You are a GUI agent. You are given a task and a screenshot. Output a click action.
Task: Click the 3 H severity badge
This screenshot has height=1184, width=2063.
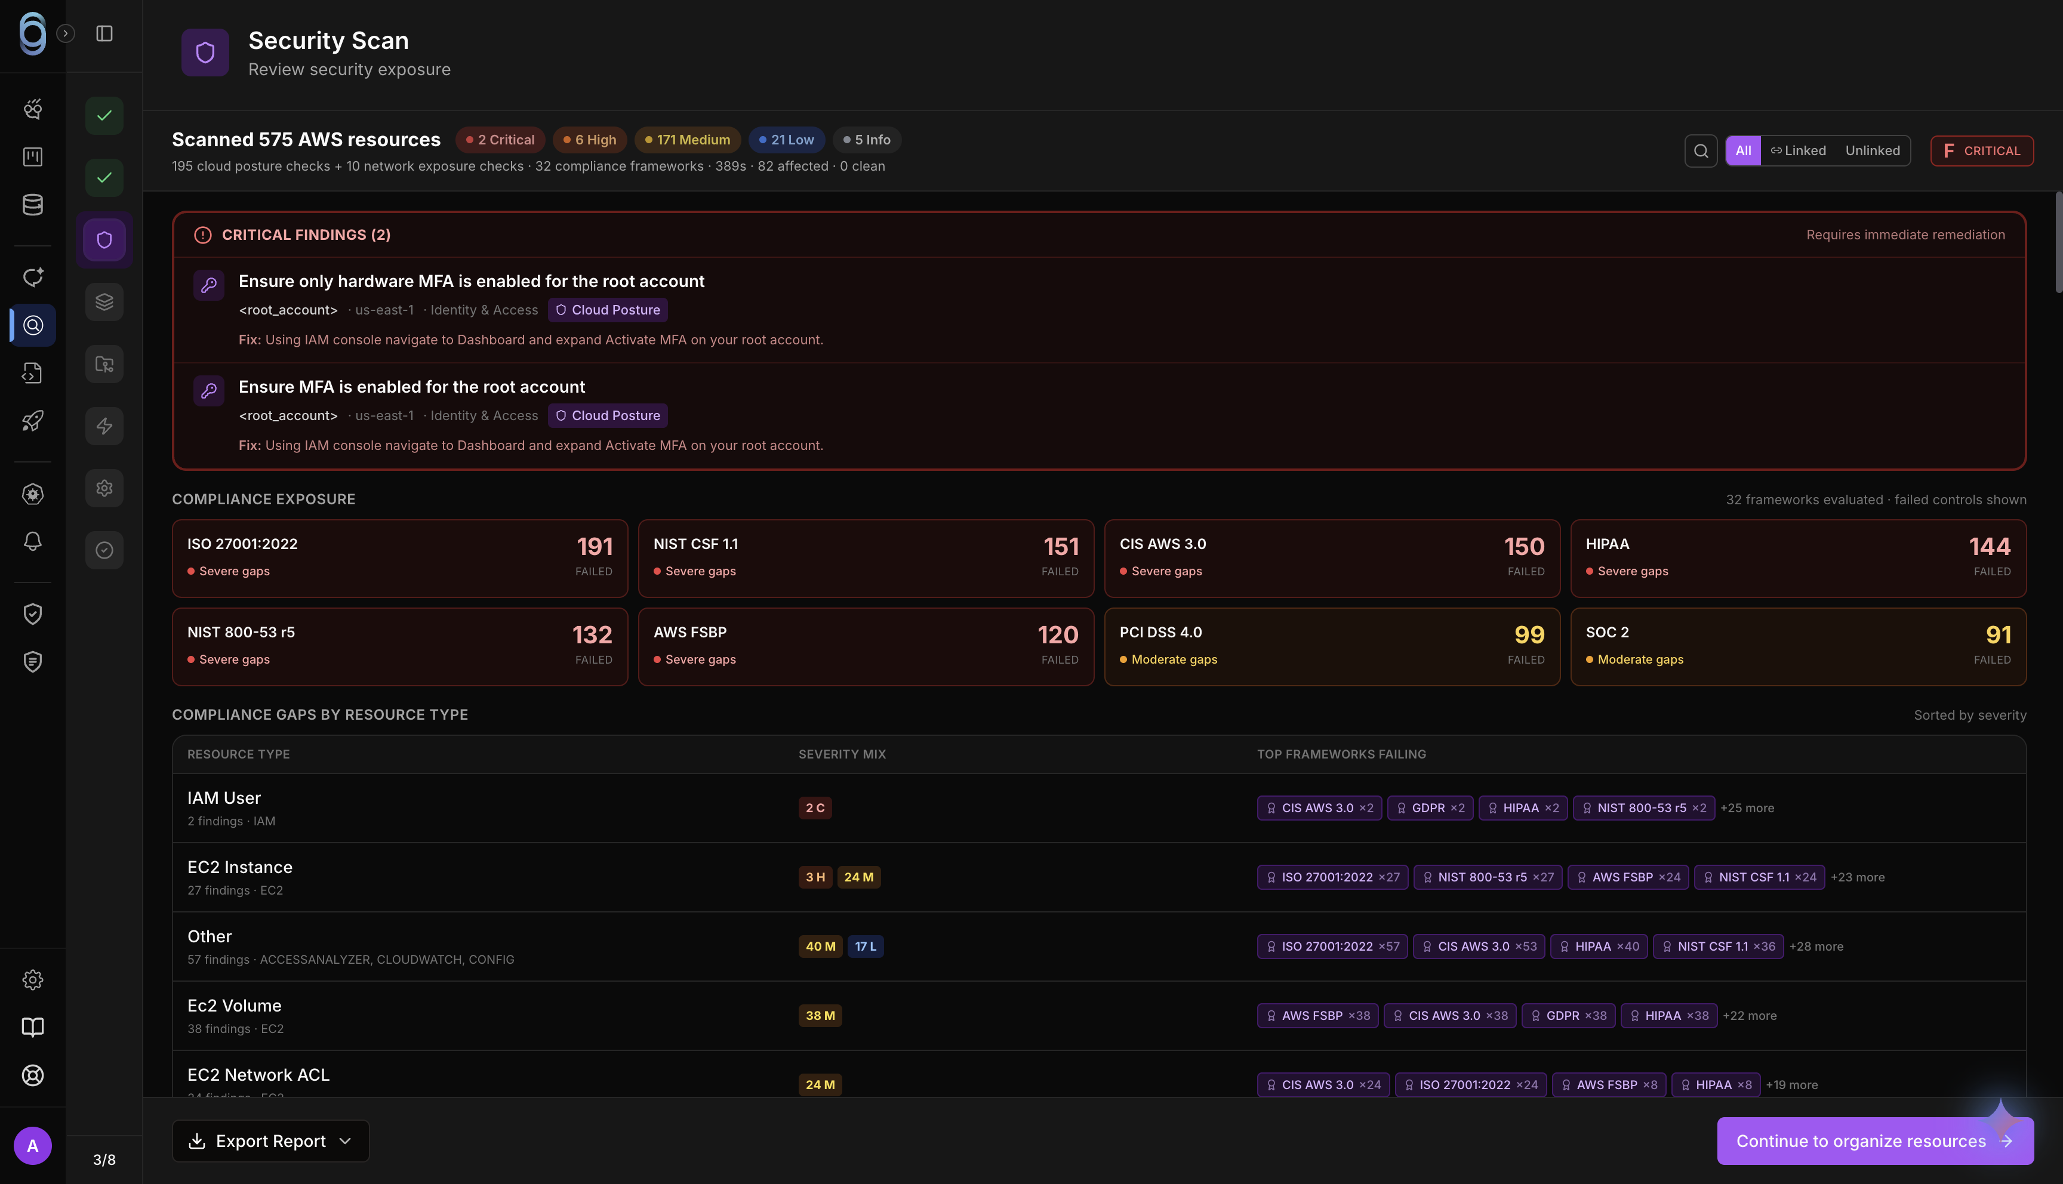pos(815,877)
